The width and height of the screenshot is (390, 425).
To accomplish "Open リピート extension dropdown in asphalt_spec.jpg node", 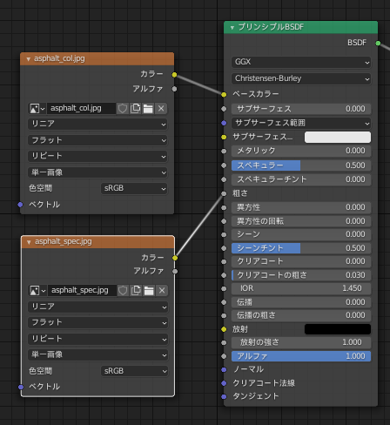I will pos(98,339).
